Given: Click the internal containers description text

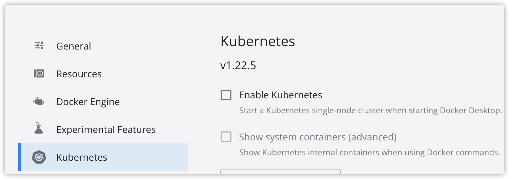Looking at the screenshot, I should click(x=370, y=153).
